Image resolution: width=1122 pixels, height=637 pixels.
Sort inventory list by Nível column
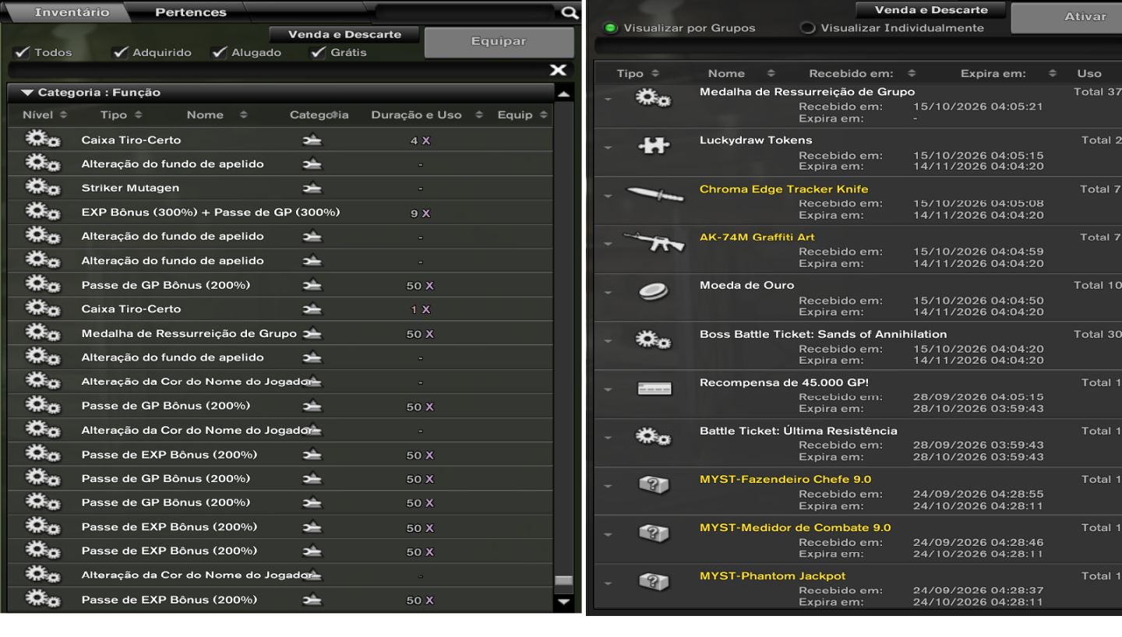[45, 115]
